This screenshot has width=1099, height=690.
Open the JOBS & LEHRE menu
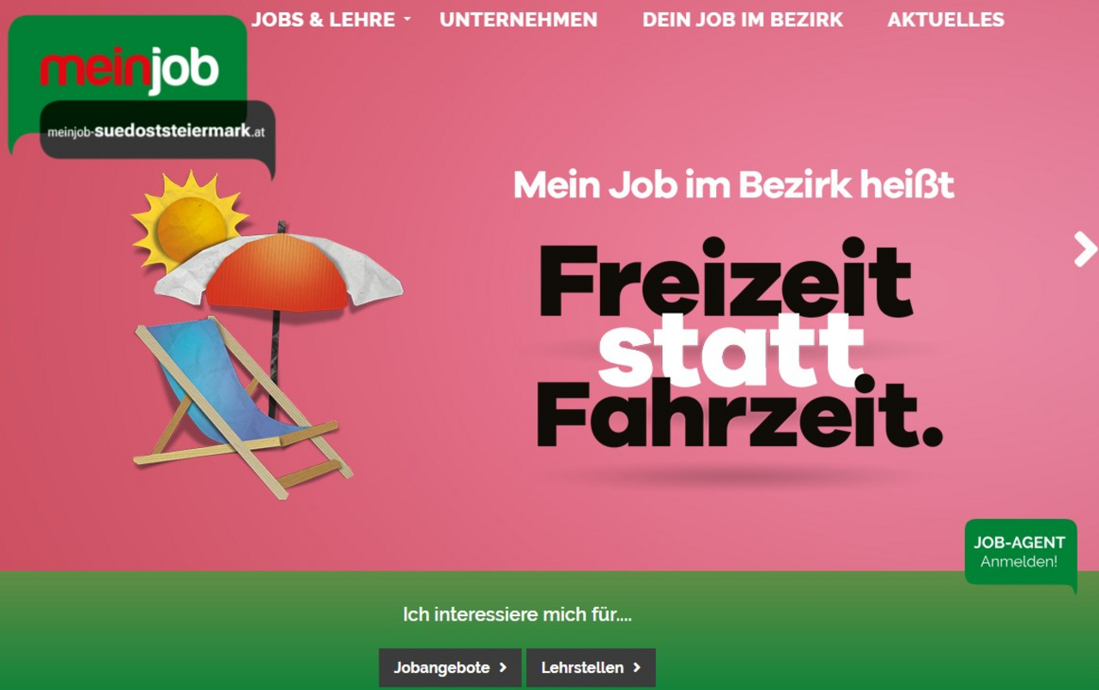(x=324, y=19)
